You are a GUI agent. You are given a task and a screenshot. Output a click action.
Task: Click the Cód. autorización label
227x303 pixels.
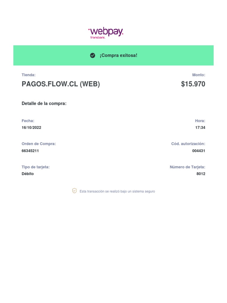[x=188, y=144]
